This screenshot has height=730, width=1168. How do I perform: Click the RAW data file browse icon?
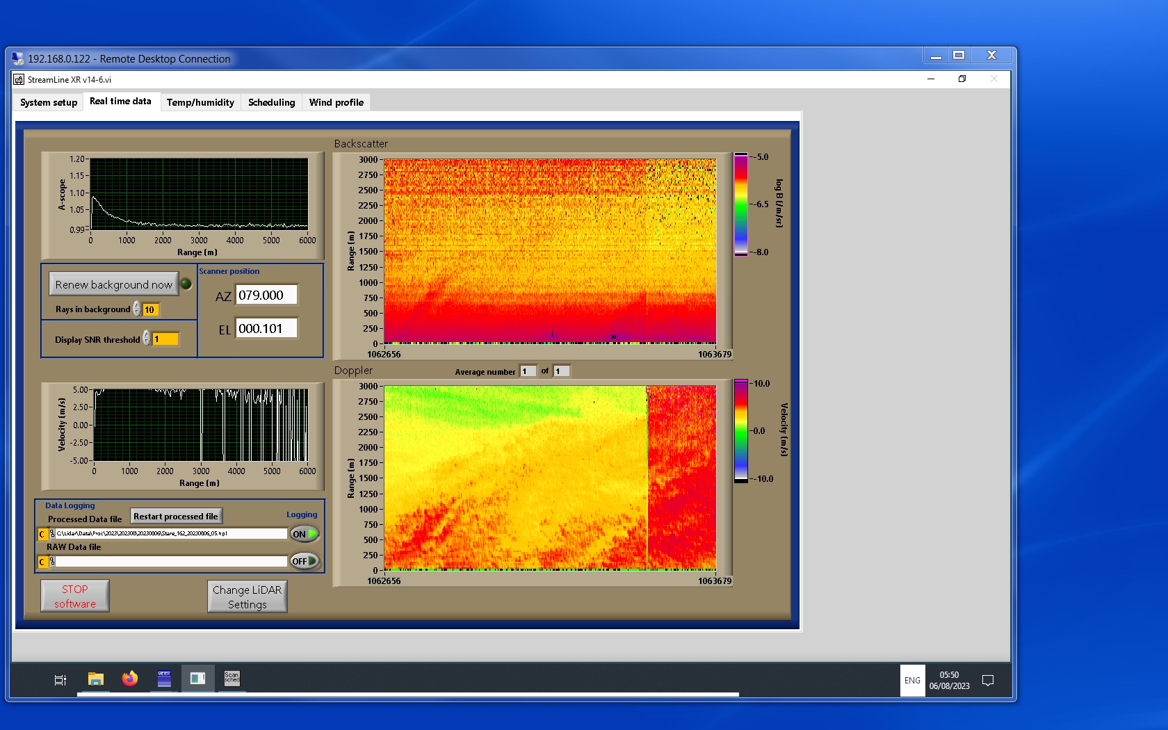pos(52,561)
